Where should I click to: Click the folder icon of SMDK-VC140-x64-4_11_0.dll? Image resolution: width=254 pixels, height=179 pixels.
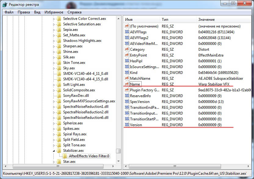point(59,74)
